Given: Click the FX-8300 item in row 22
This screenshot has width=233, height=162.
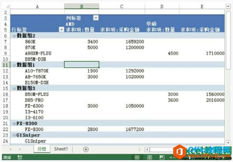Looking at the screenshot, I should click(x=34, y=129).
